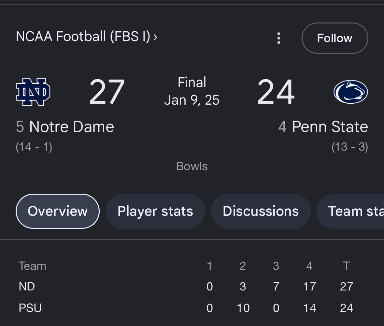Click Notre Dame's score of 27

click(107, 92)
